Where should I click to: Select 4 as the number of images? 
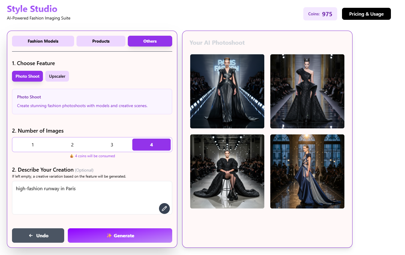click(x=151, y=145)
